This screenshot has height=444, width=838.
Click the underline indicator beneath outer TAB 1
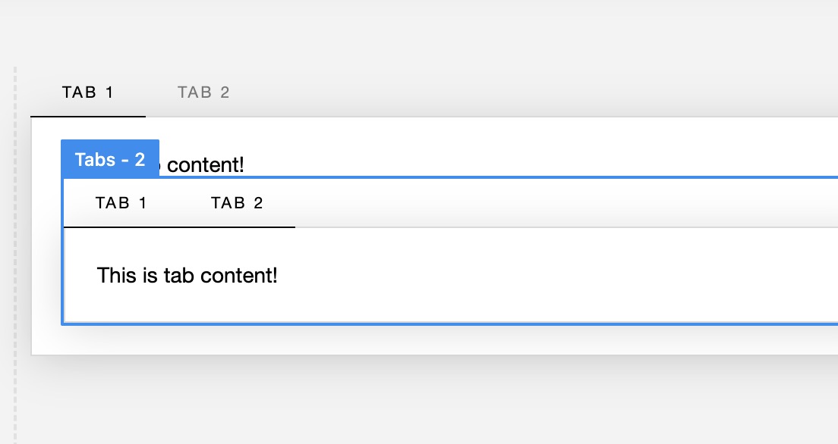tap(88, 117)
